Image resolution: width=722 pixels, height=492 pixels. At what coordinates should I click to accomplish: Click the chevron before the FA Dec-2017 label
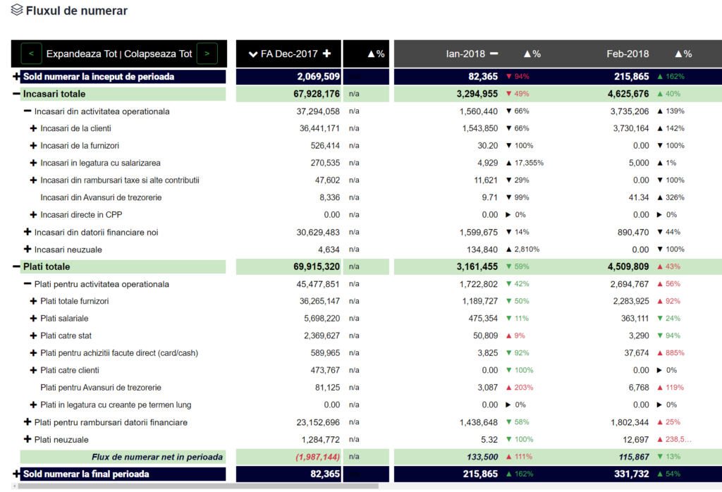tap(253, 54)
